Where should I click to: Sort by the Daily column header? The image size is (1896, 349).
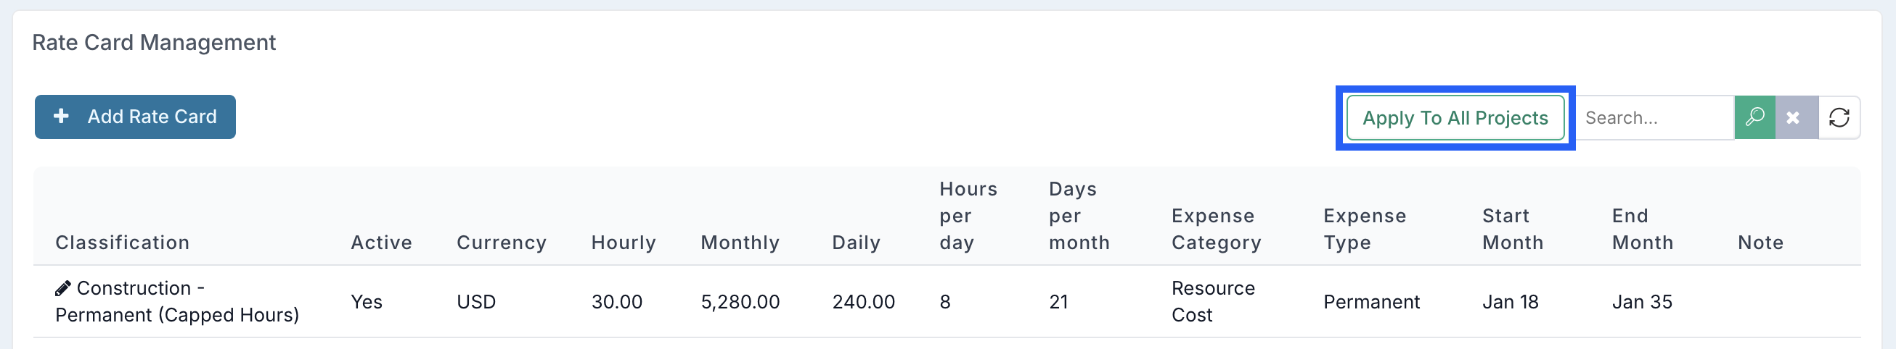[856, 243]
